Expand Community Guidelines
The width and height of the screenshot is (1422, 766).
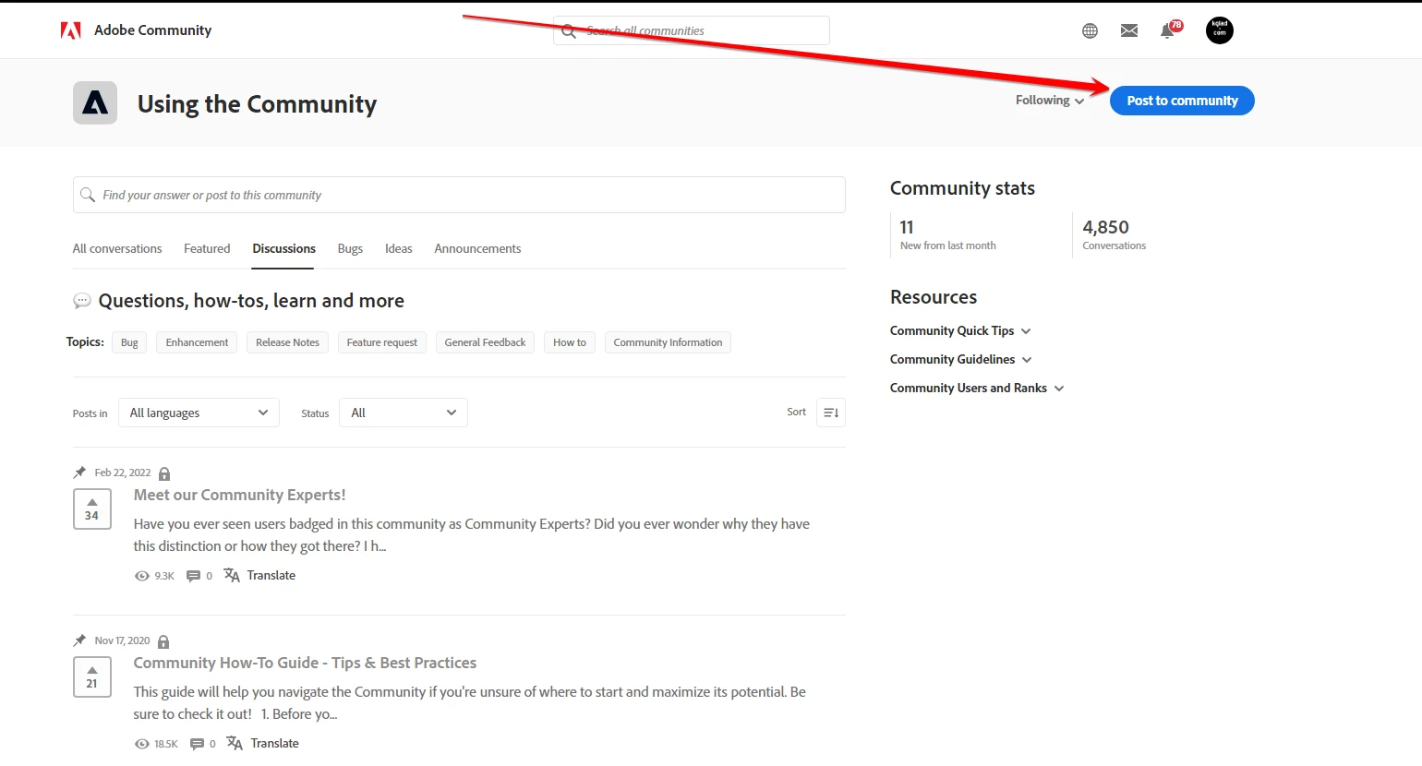point(961,359)
